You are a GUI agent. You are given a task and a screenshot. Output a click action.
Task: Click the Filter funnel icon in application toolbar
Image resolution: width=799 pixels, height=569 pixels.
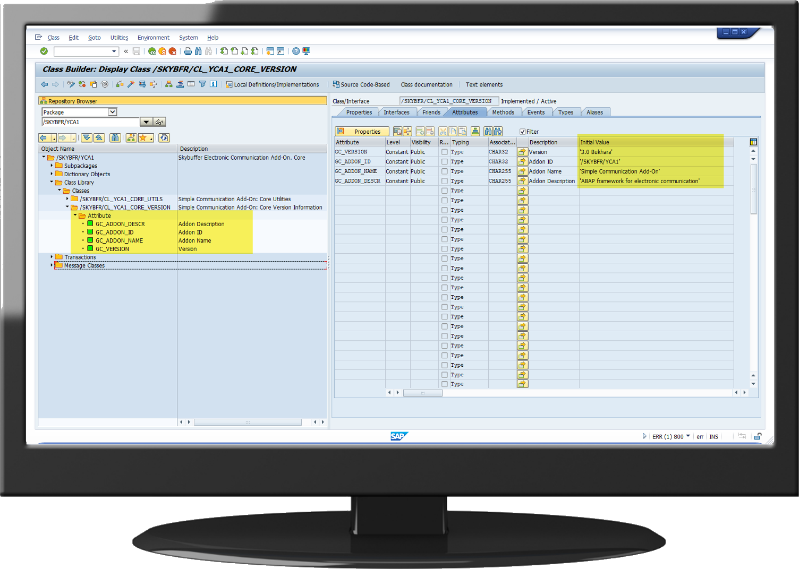point(202,84)
